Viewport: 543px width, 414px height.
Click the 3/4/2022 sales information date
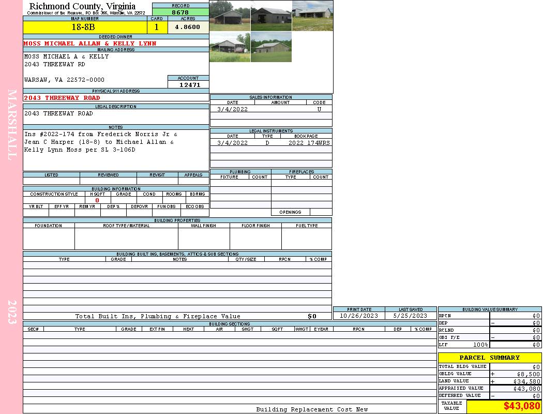[232, 109]
